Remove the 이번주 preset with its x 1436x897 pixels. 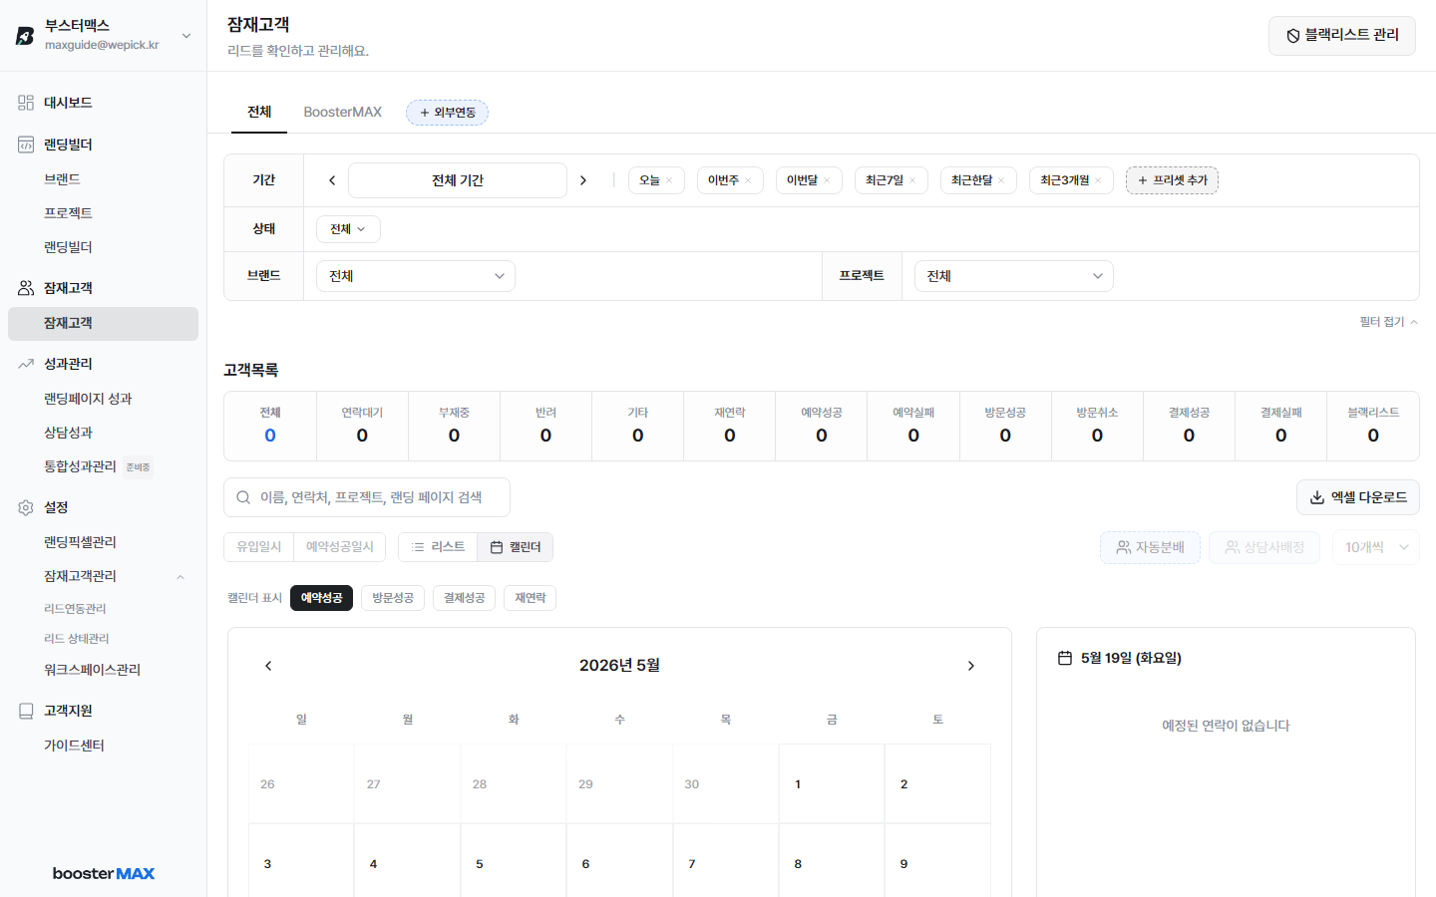748,180
